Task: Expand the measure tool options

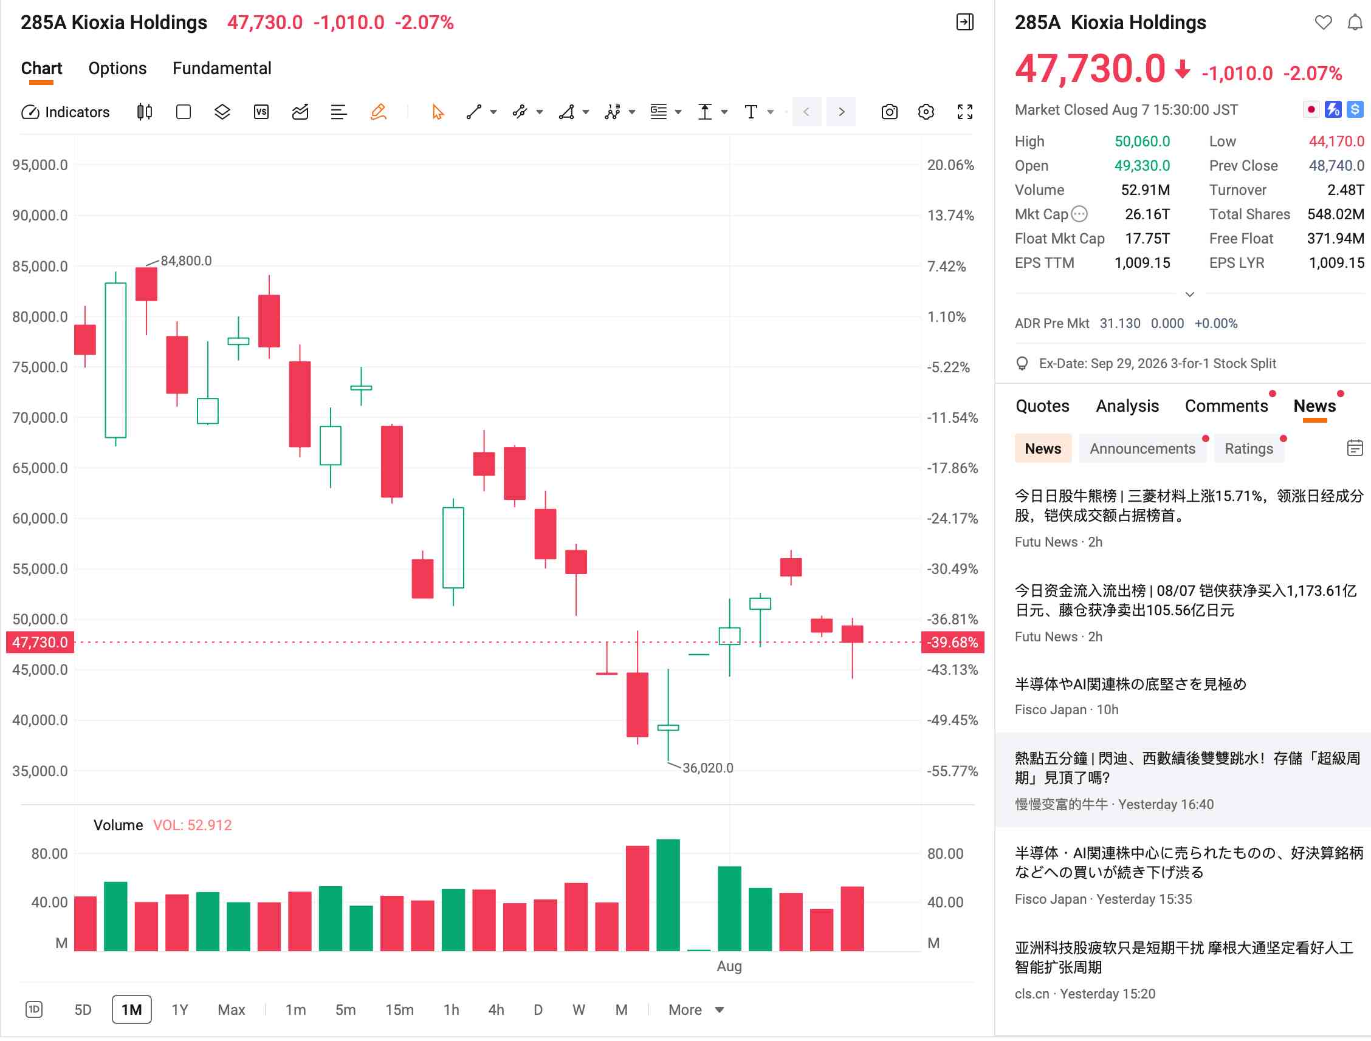Action: point(724,112)
